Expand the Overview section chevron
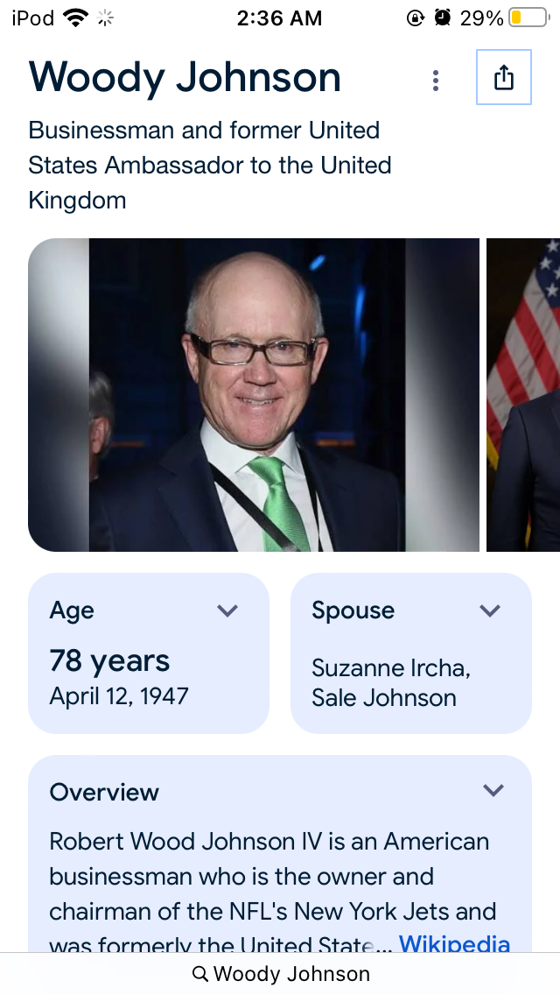 493,790
